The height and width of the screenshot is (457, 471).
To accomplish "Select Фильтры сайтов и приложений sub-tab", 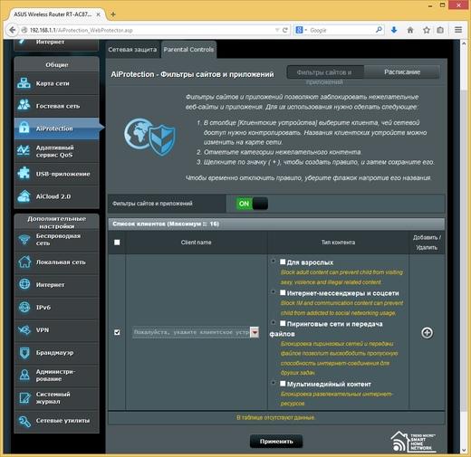I will tap(325, 72).
